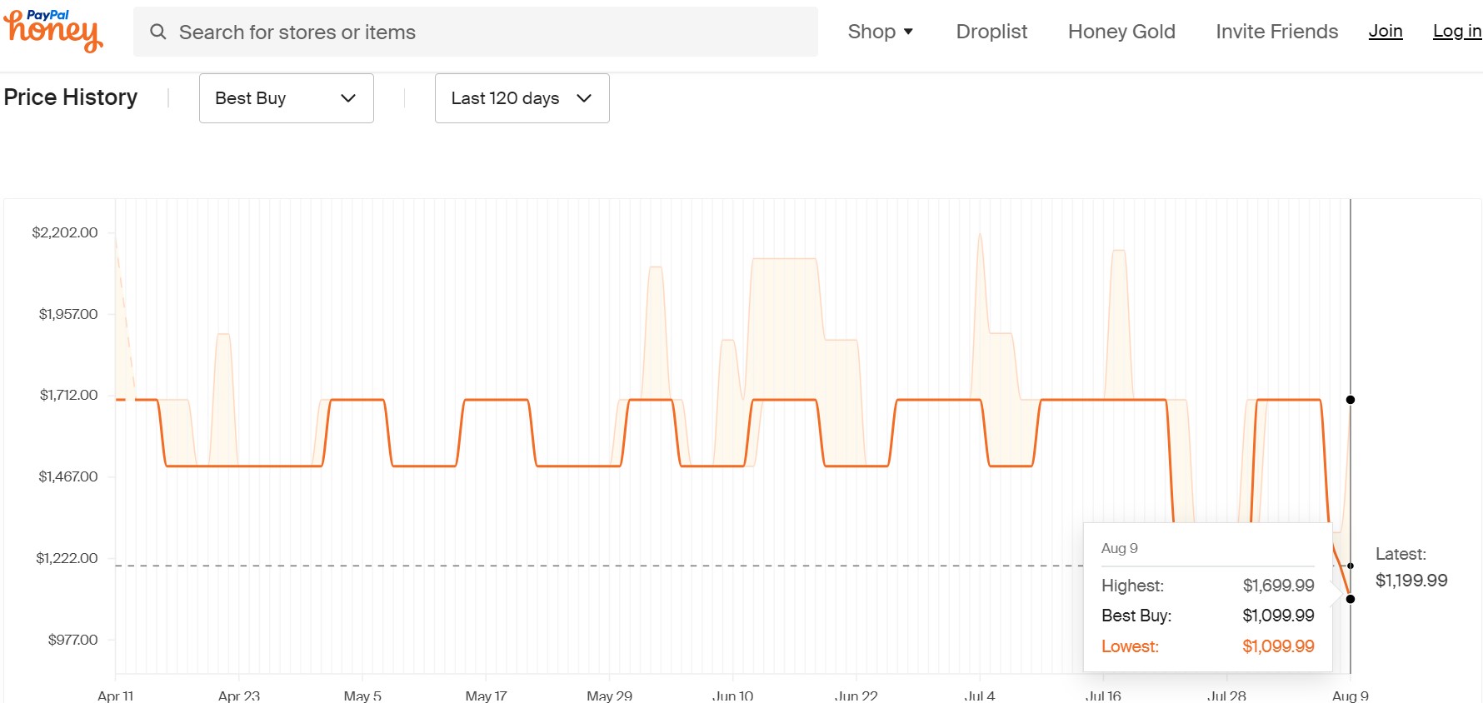Click the May 17 date label
Viewport: 1483px width, 703px height.
tap(486, 696)
